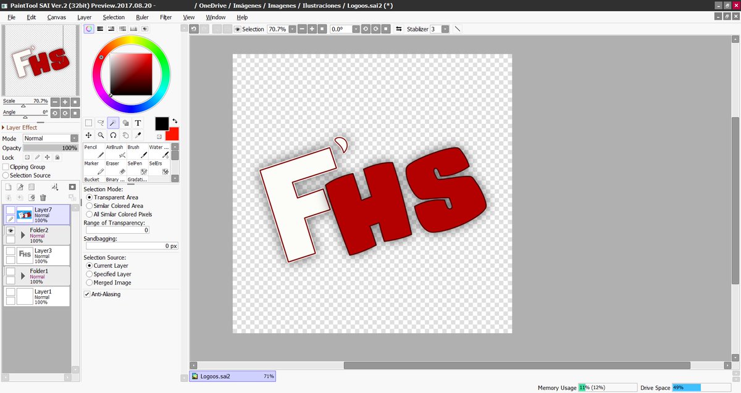Choose the AirBrush tool

click(115, 151)
